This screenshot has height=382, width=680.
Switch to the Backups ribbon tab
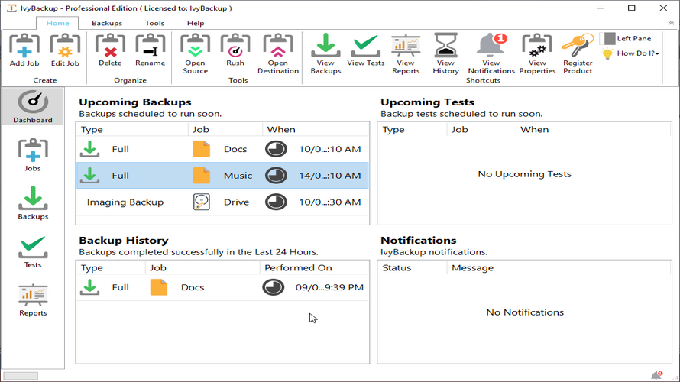(107, 24)
